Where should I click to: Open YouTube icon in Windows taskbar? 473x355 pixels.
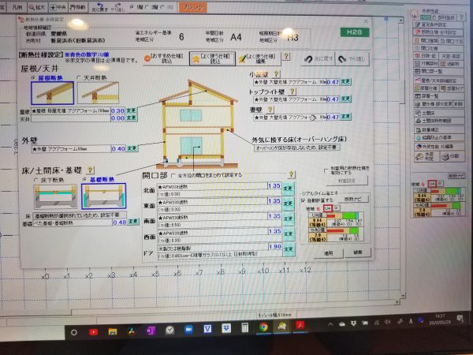click(x=93, y=332)
